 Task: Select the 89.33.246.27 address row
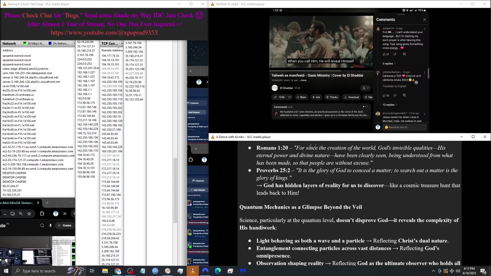point(12,186)
